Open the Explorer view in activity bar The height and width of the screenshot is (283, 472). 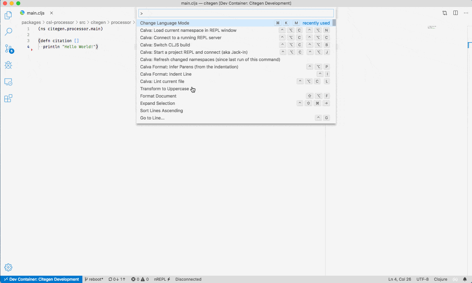(x=8, y=15)
